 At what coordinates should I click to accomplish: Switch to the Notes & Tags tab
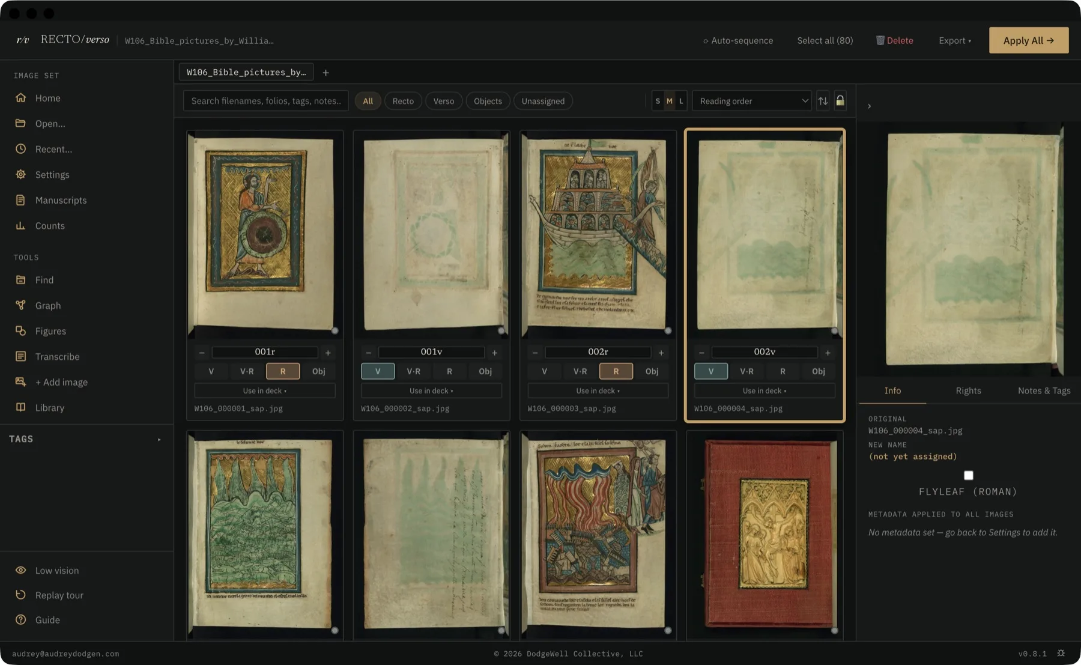(x=1044, y=390)
